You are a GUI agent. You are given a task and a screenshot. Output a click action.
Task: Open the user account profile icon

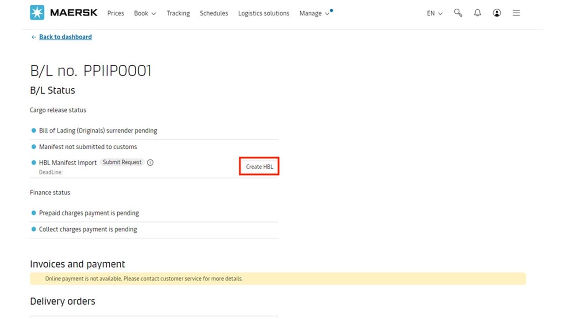pyautogui.click(x=497, y=13)
